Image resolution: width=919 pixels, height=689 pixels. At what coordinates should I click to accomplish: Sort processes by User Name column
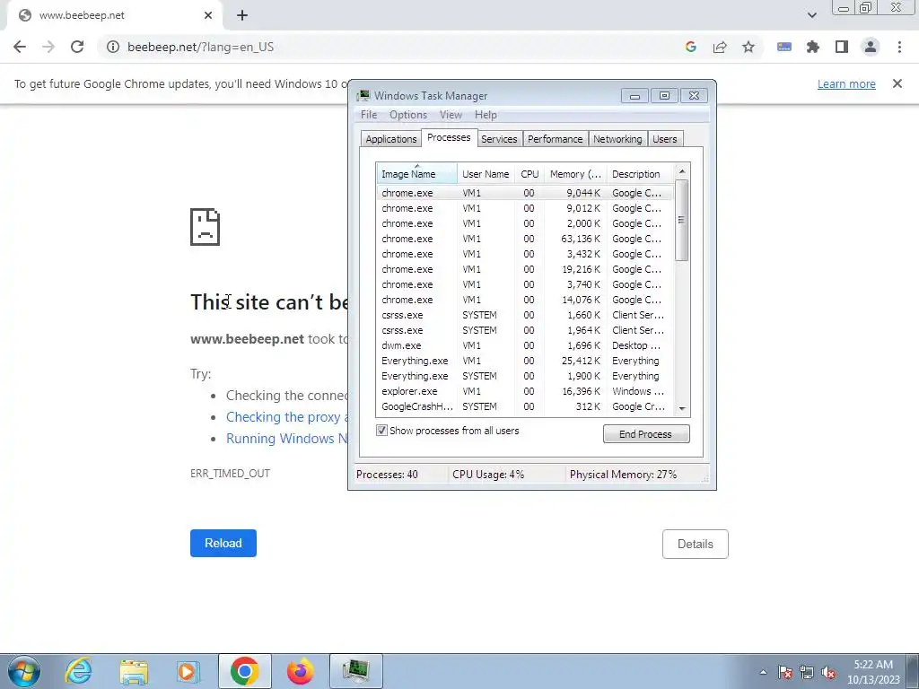point(486,174)
